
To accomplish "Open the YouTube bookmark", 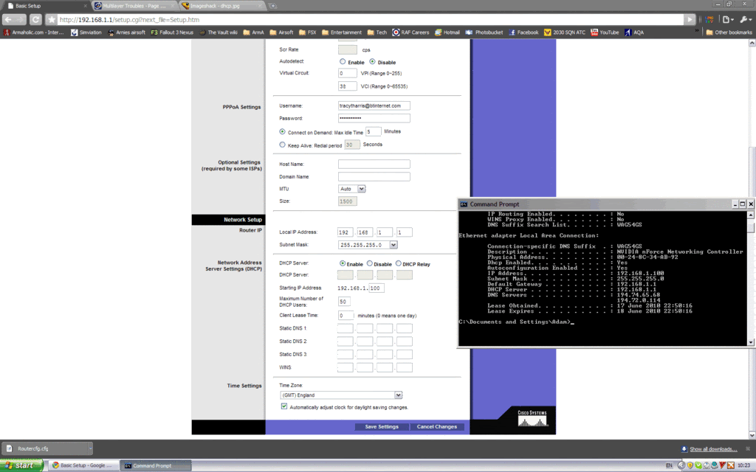I will (x=604, y=32).
